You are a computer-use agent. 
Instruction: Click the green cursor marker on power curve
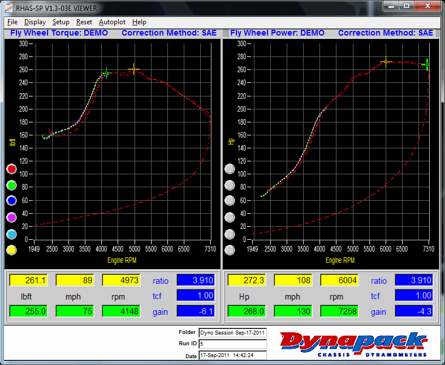[426, 64]
